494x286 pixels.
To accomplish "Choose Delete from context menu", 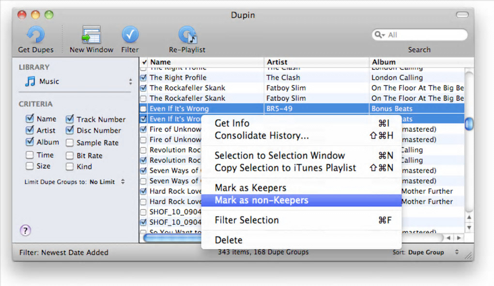I will coord(302,240).
